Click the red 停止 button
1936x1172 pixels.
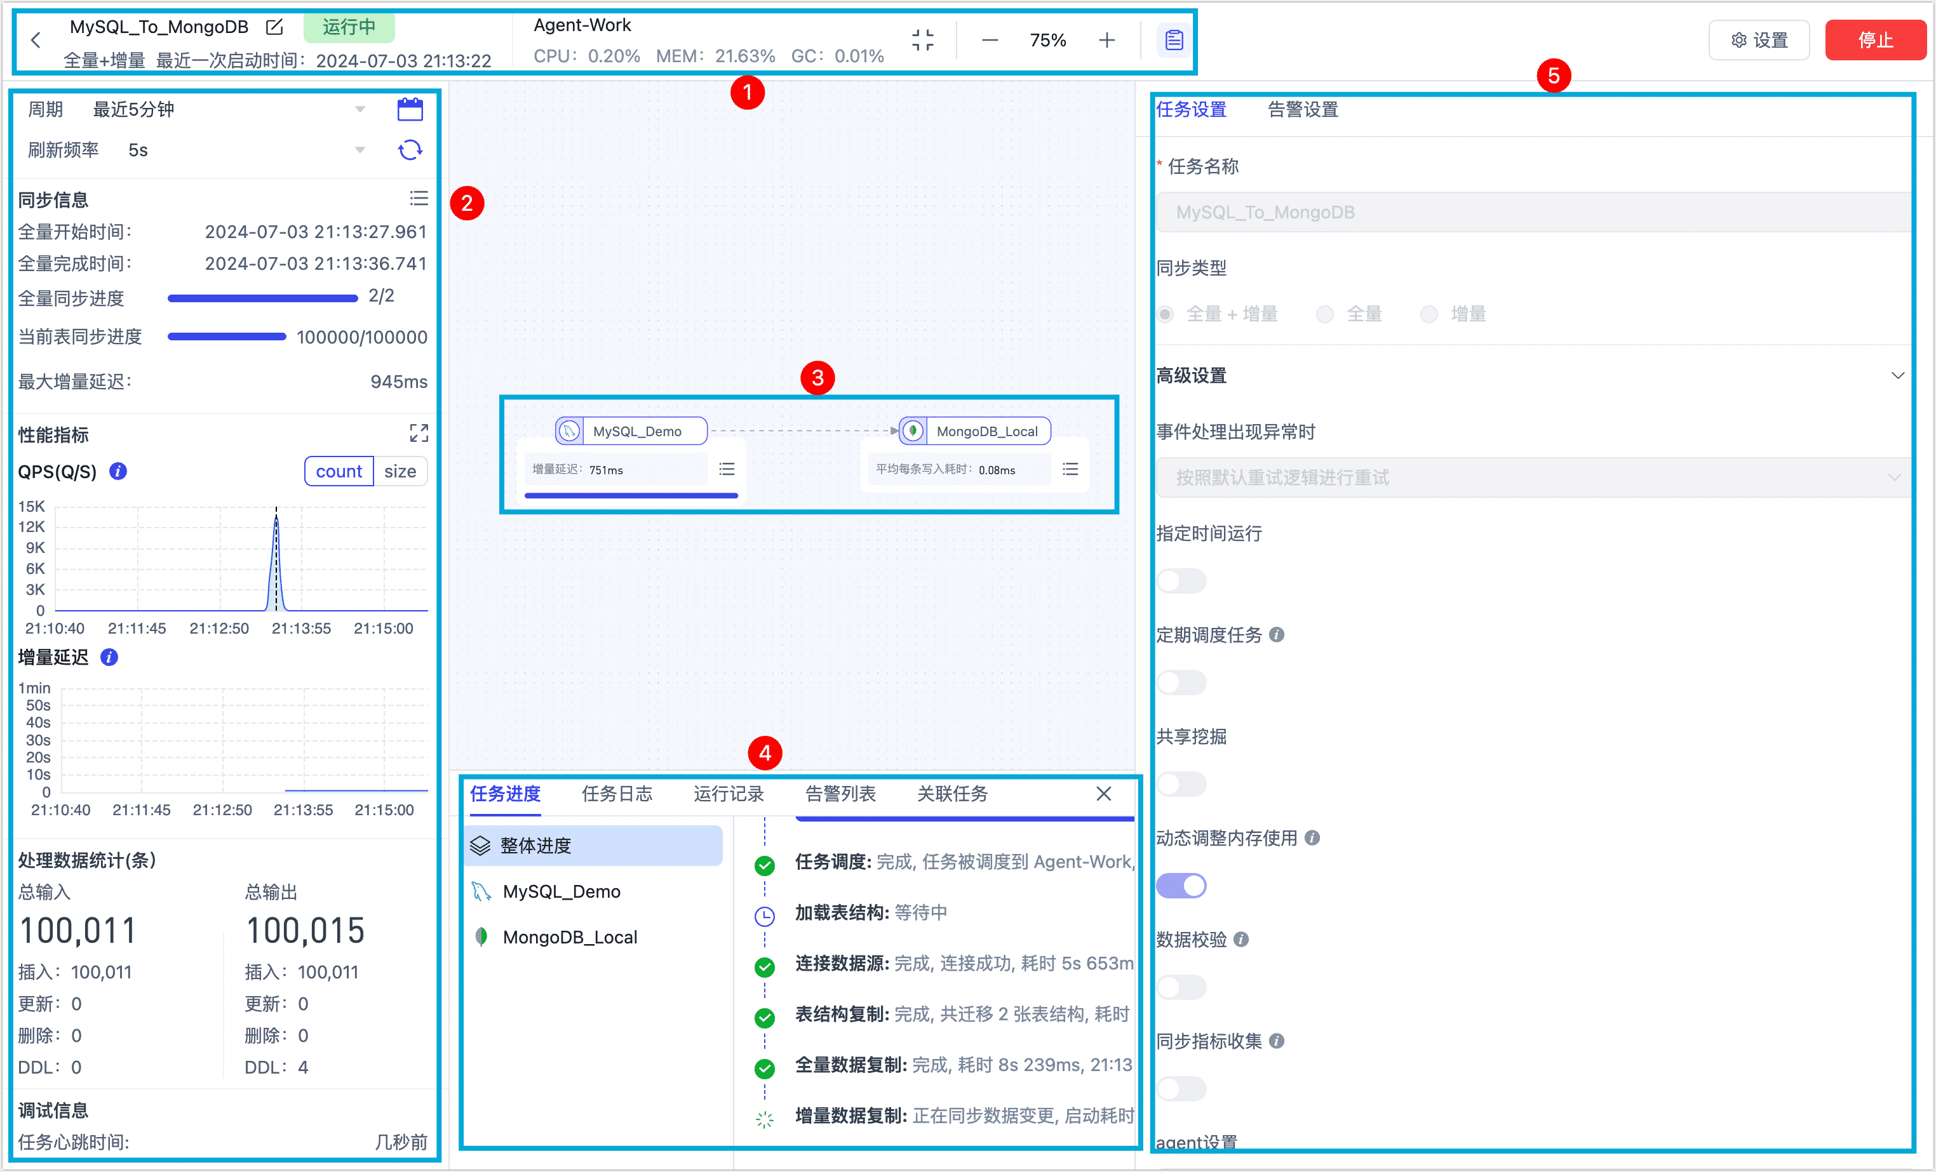(1875, 40)
